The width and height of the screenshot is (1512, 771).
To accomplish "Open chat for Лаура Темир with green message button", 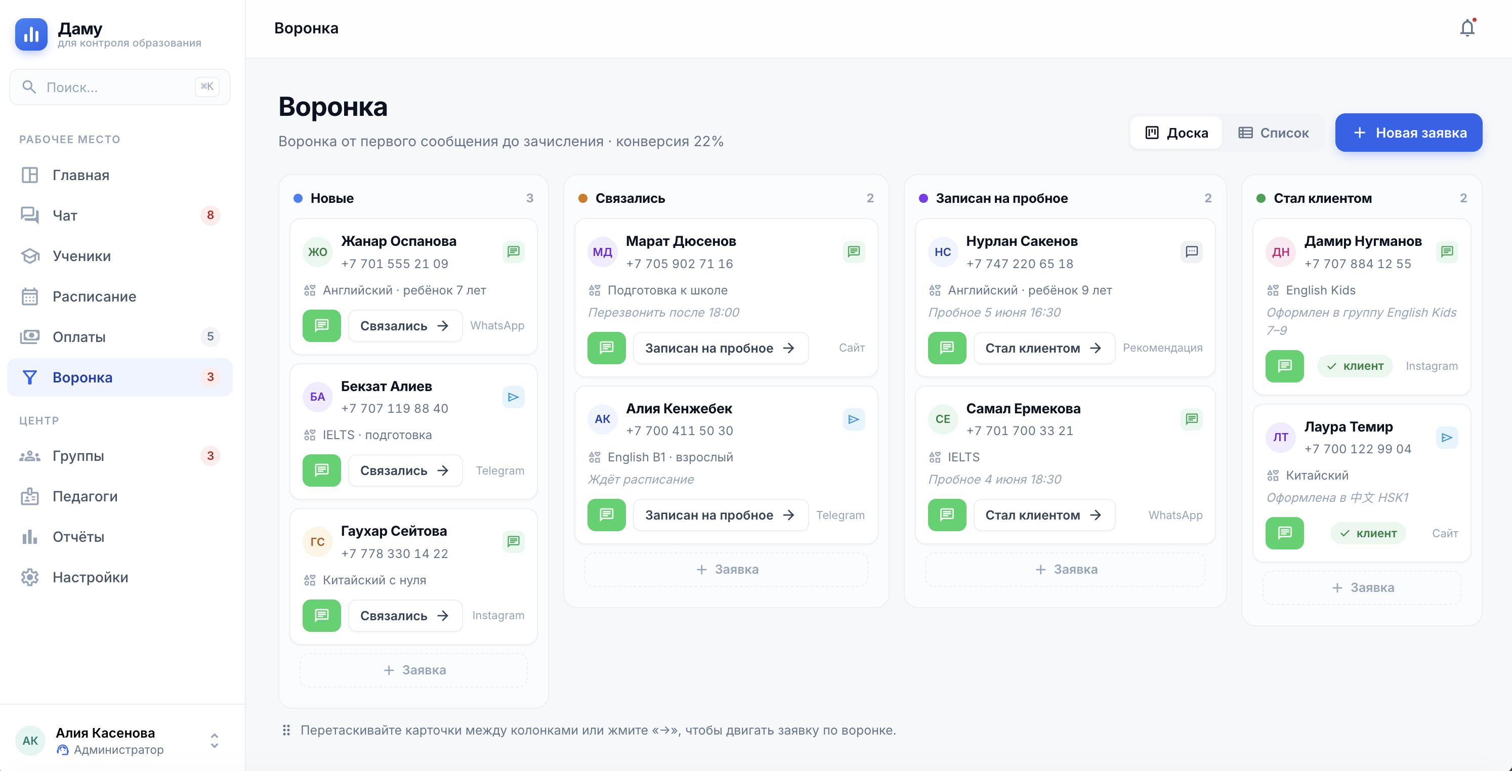I will click(x=1284, y=533).
